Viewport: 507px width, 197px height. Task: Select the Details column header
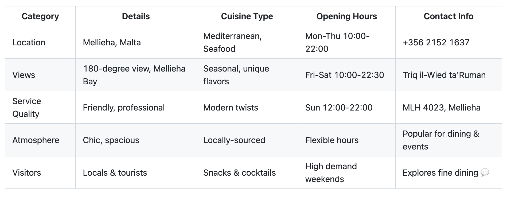tap(136, 16)
